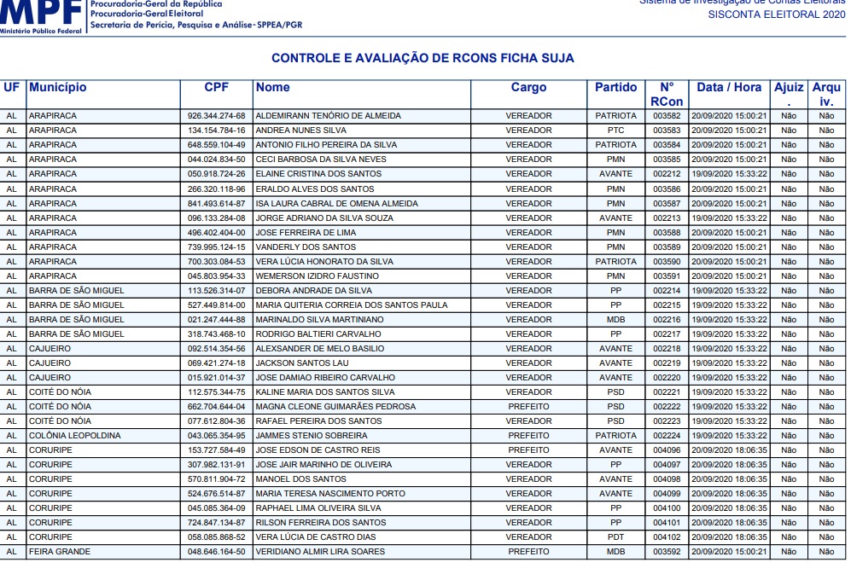Select RCon number '003590'

pos(667,262)
